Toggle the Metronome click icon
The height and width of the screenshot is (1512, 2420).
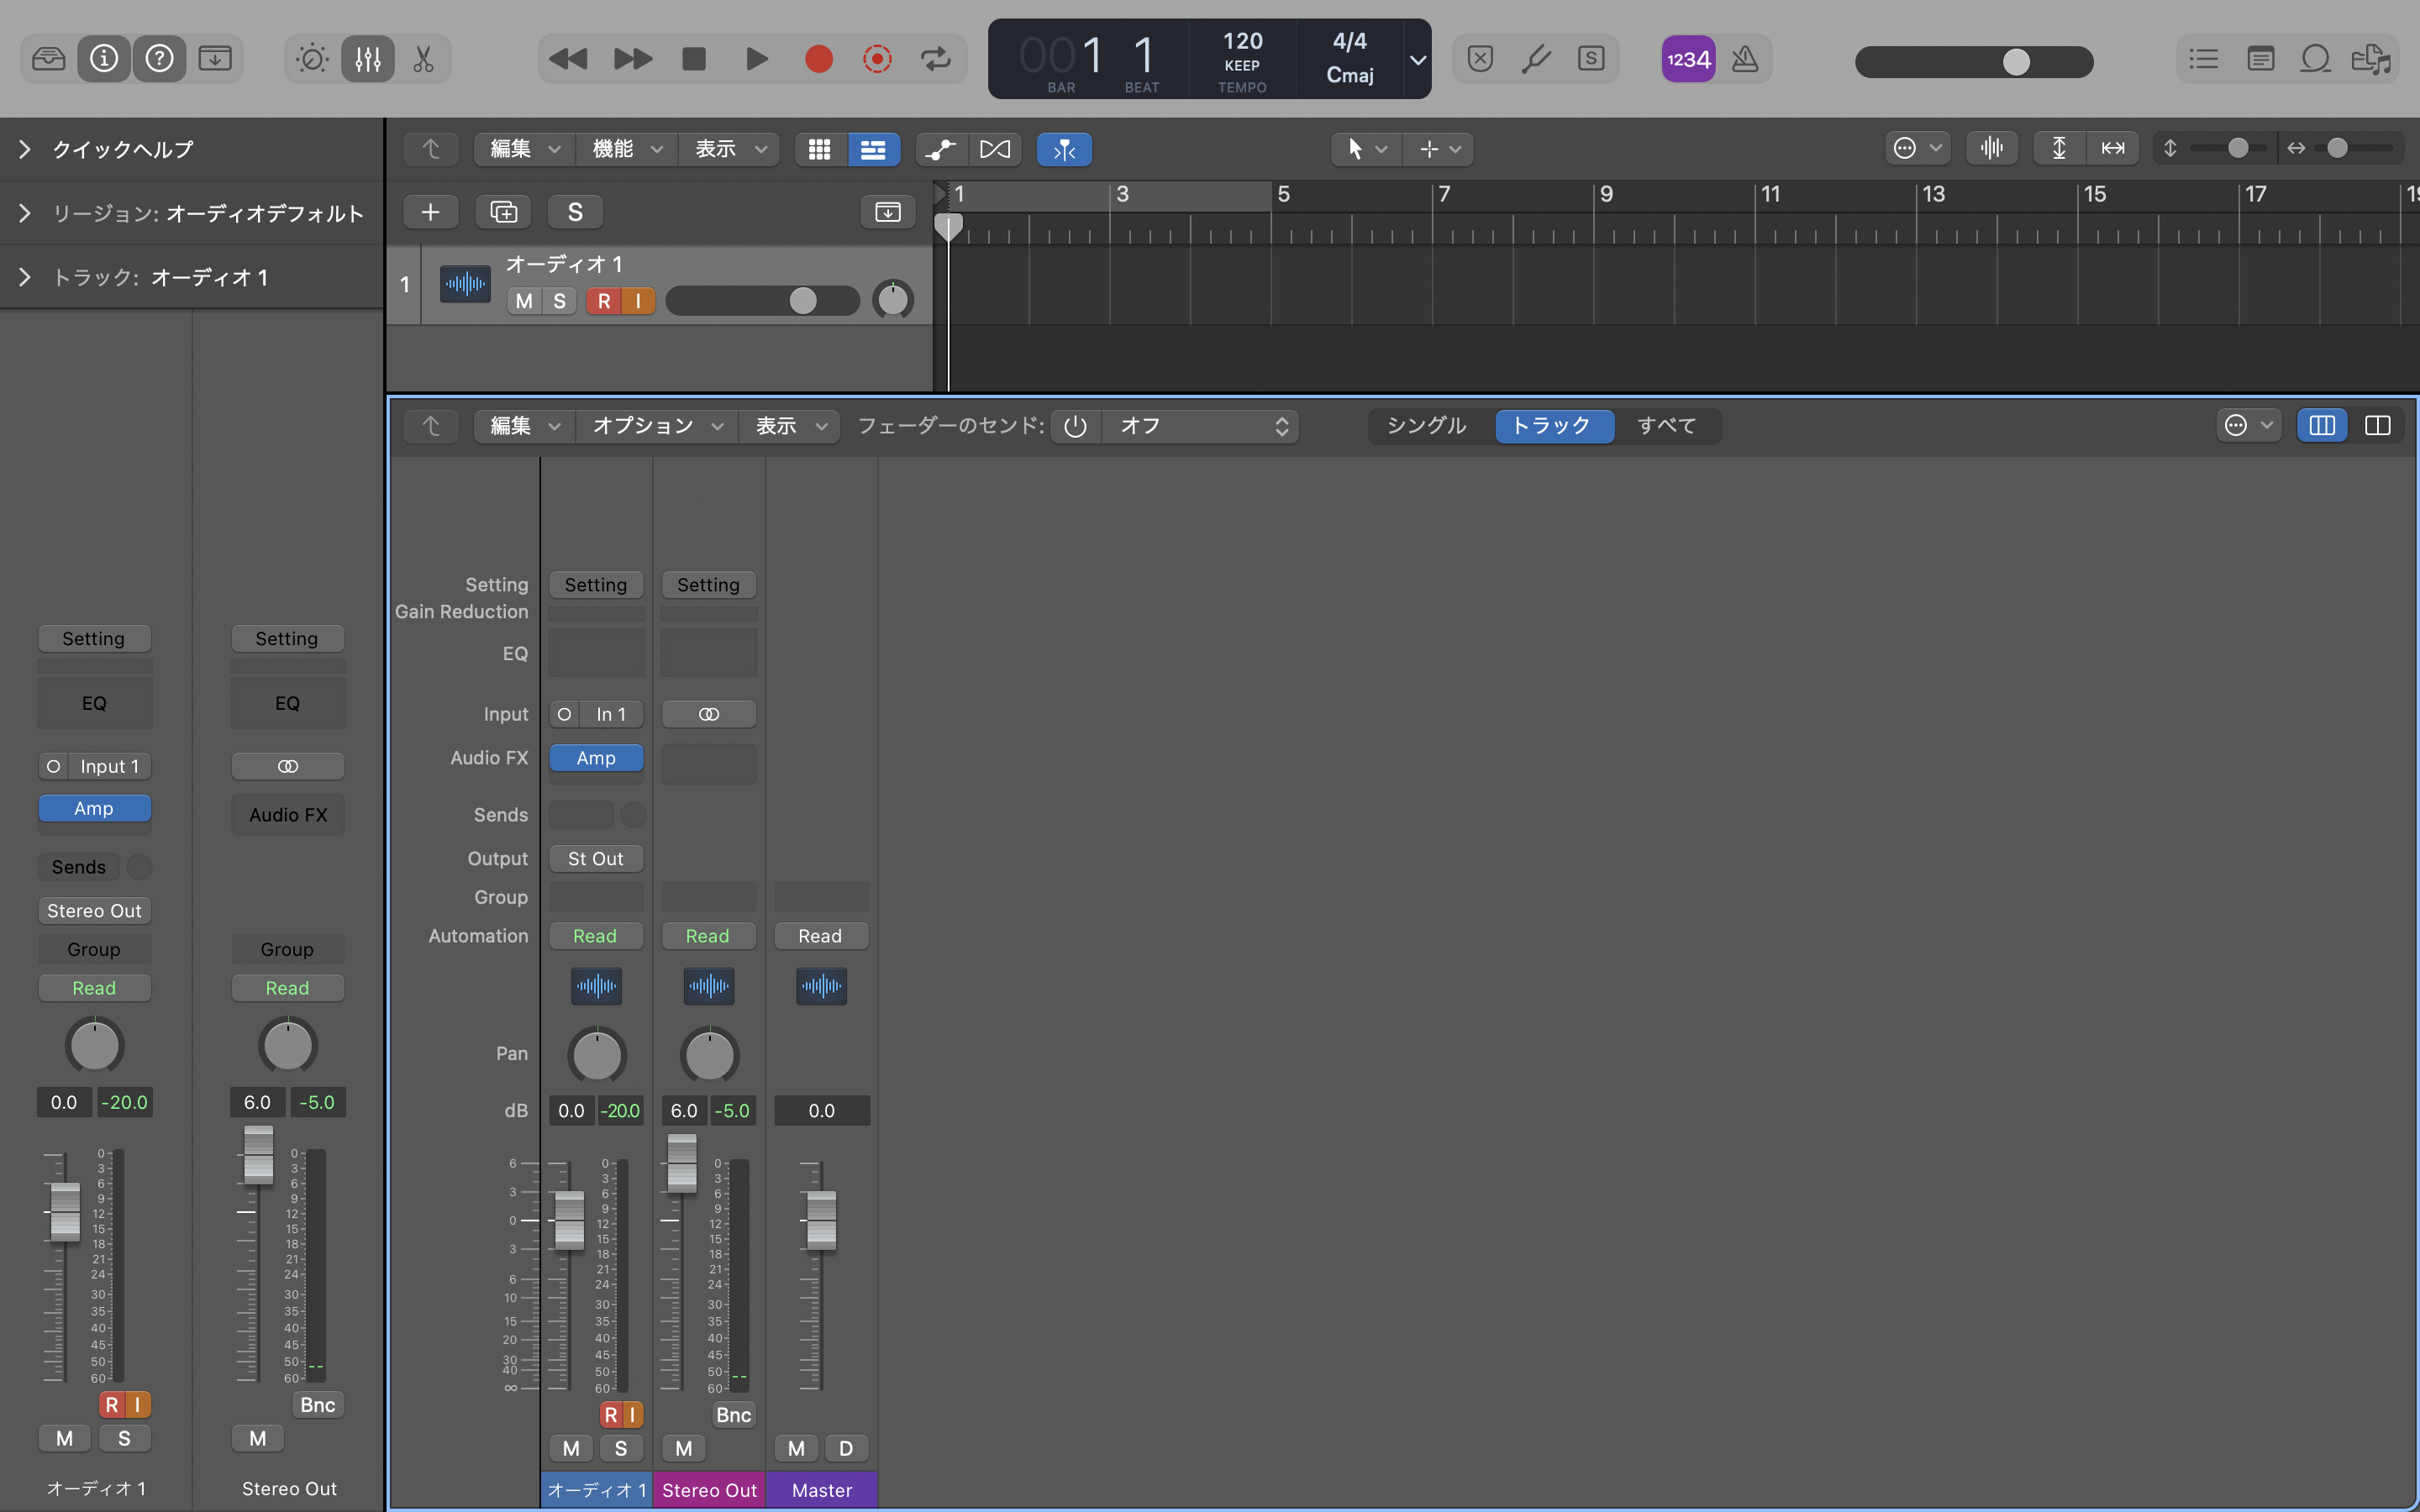(x=1744, y=59)
